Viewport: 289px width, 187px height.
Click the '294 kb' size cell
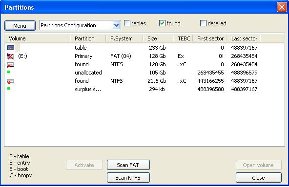[157, 89]
